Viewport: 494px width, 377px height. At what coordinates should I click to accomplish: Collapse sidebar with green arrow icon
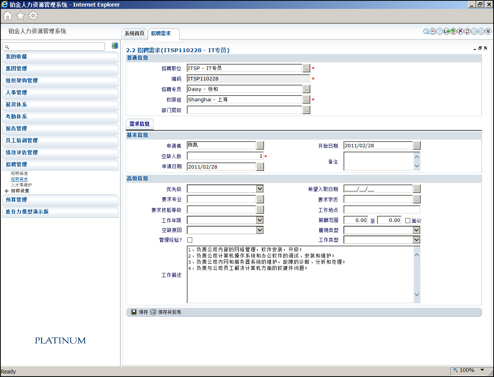pyautogui.click(x=115, y=46)
